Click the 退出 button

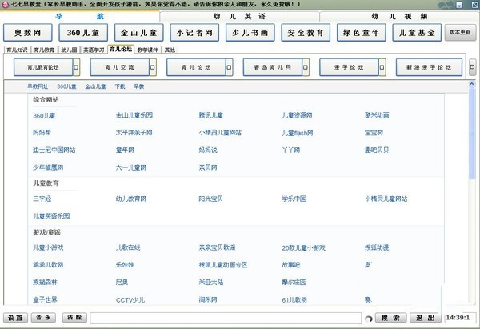tap(426, 318)
